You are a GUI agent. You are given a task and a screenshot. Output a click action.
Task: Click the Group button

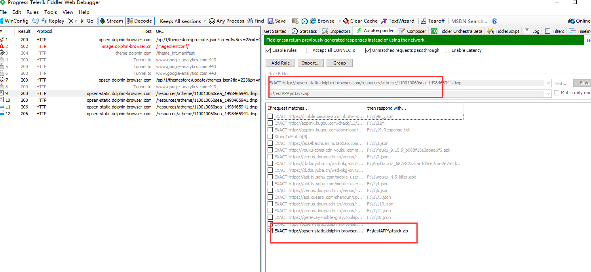(x=339, y=63)
